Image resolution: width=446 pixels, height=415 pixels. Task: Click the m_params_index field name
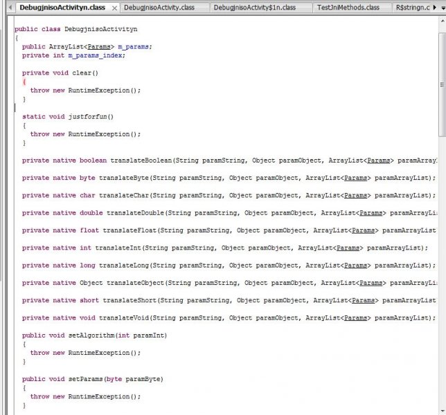[x=95, y=55]
